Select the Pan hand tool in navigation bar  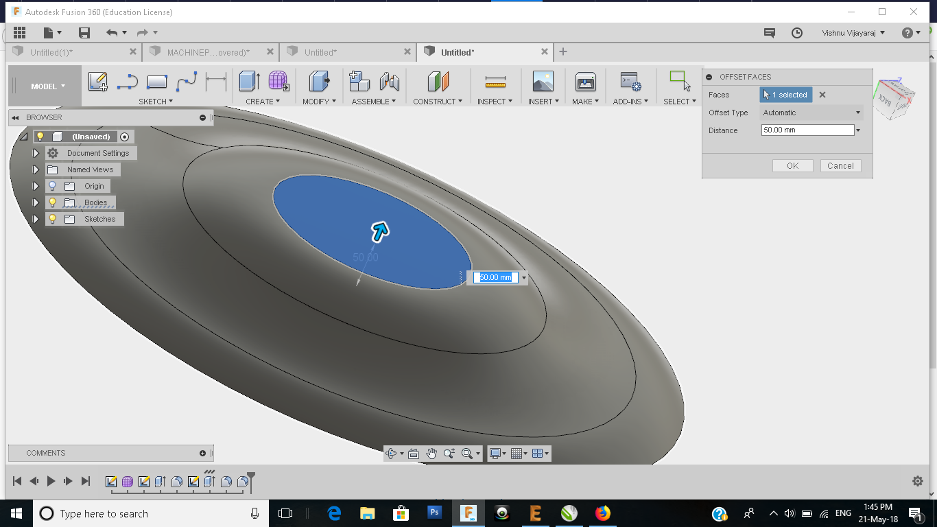pos(431,453)
